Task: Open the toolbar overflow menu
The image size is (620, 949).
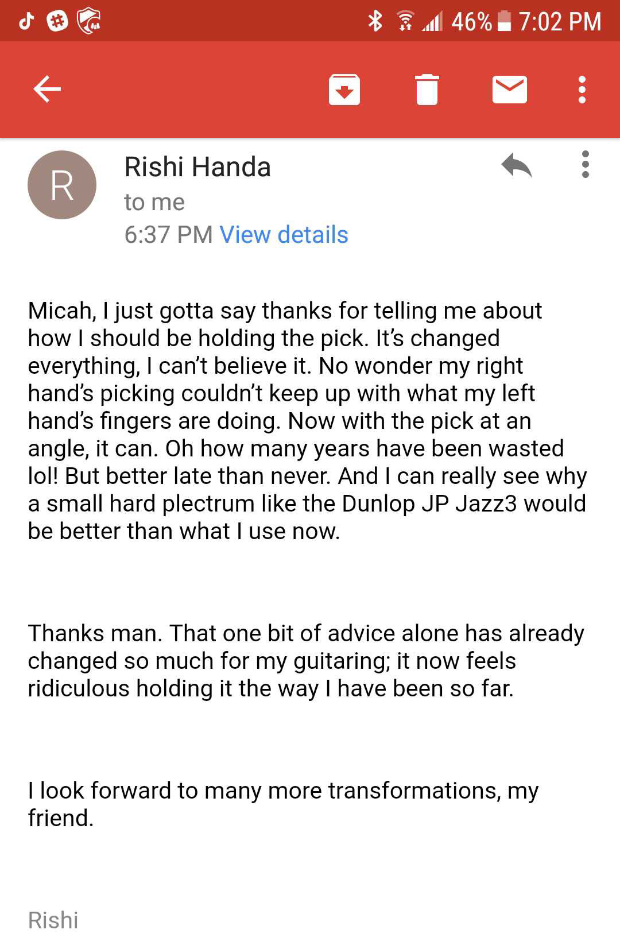Action: 582,90
